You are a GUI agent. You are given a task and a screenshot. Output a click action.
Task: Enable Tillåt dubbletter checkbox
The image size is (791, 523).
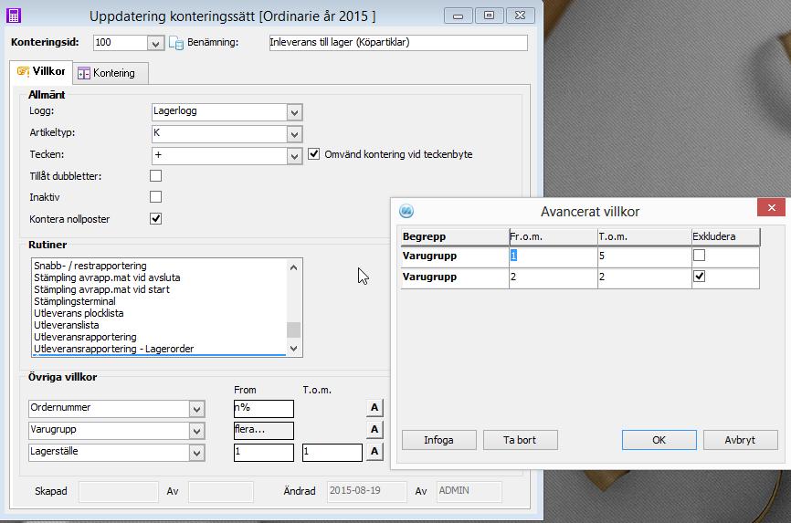click(x=156, y=175)
